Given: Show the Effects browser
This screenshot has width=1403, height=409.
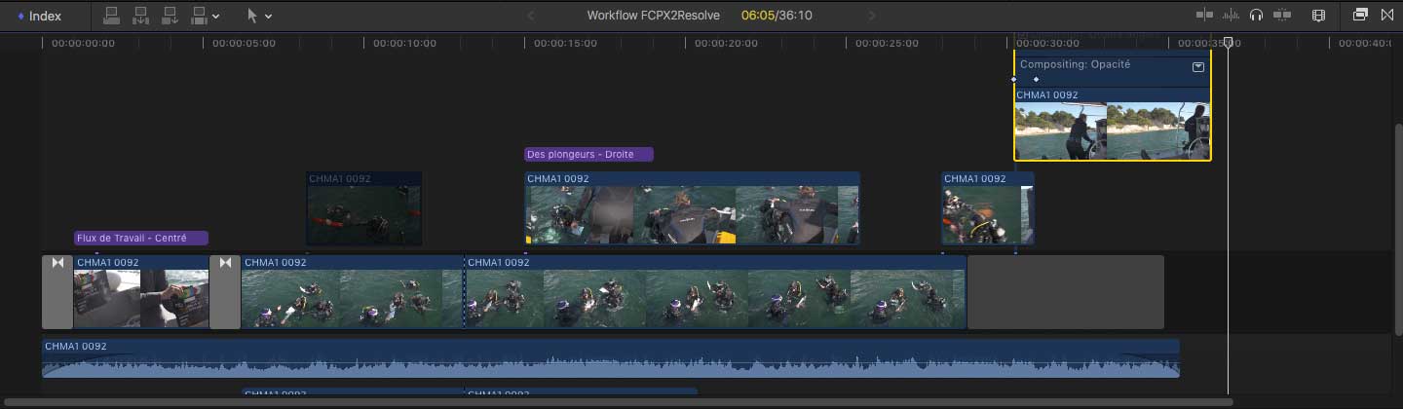Looking at the screenshot, I should [1360, 16].
